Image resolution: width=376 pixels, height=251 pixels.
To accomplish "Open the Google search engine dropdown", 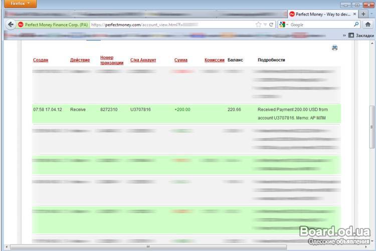I will pyautogui.click(x=284, y=24).
